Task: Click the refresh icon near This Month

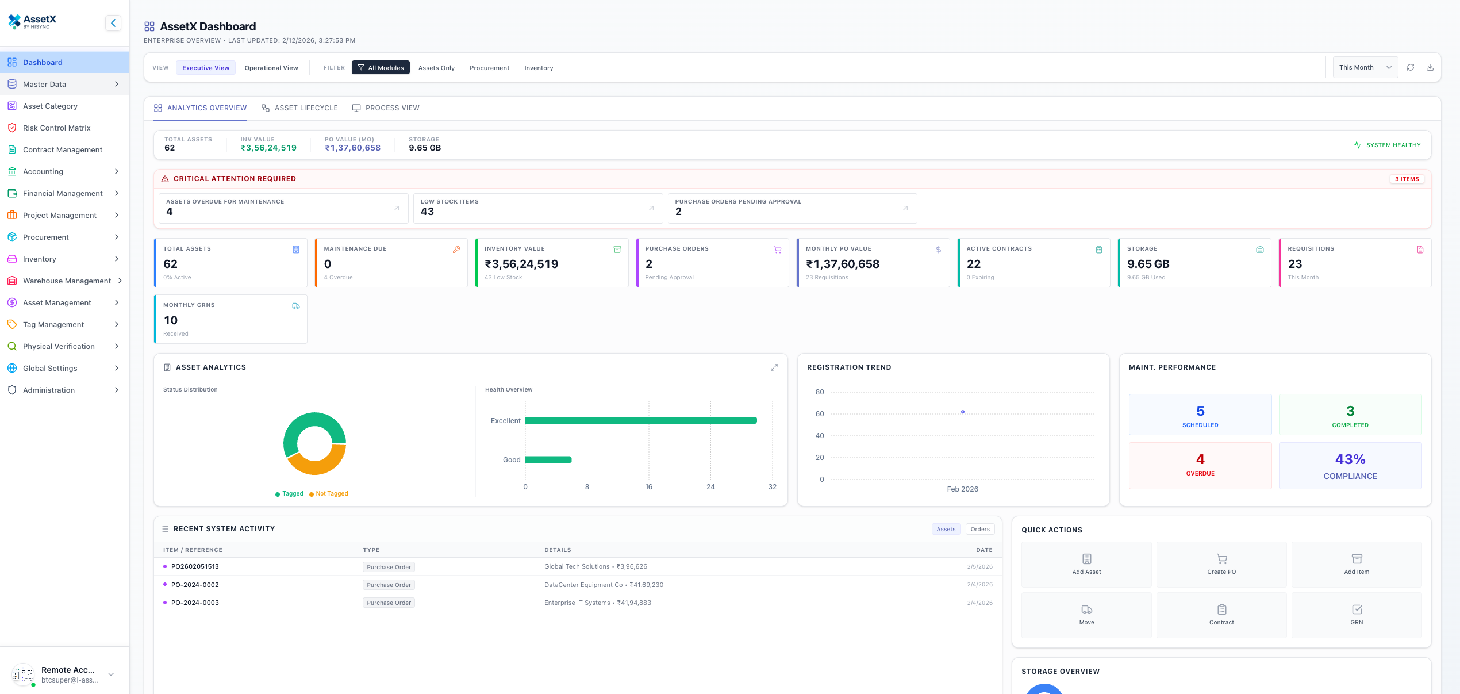Action: (1411, 67)
